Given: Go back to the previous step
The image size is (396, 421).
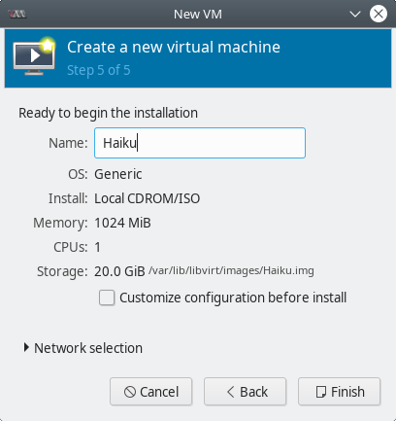Looking at the screenshot, I should [245, 392].
